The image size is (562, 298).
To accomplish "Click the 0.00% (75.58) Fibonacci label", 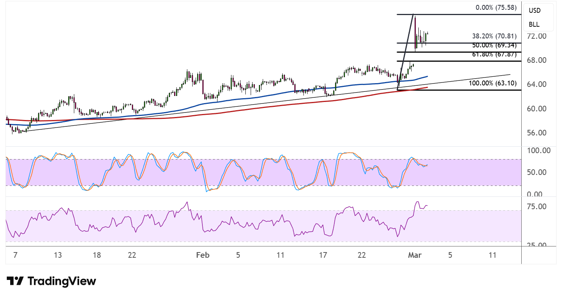I will (497, 7).
